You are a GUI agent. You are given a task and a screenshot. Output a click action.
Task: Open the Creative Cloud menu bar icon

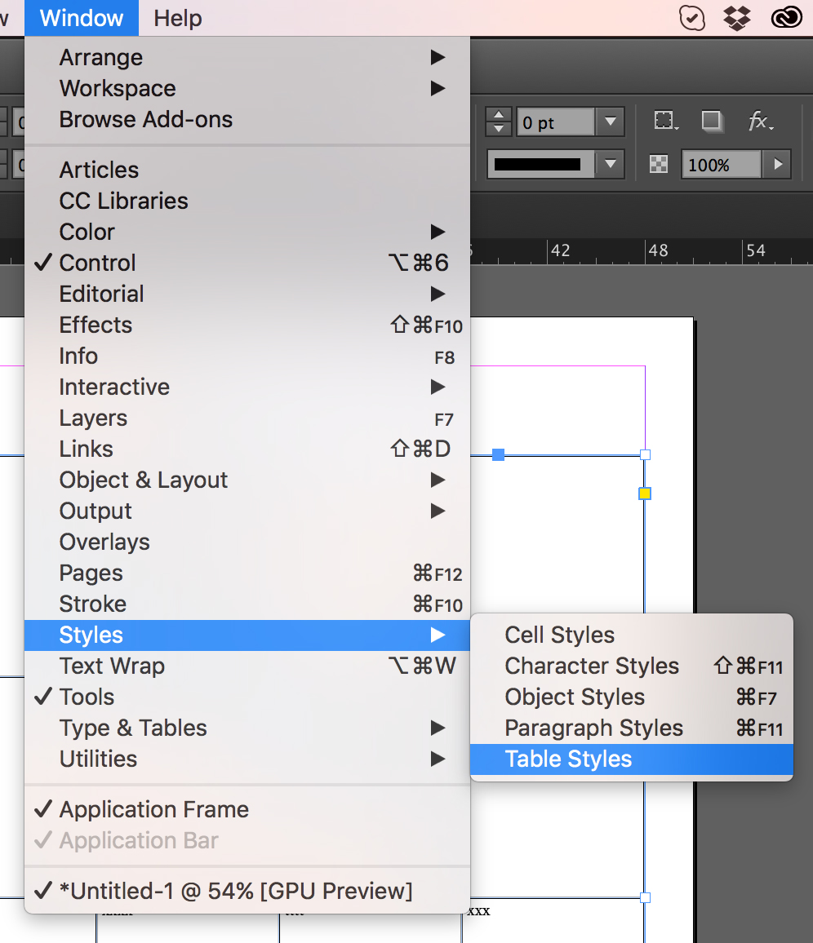click(x=789, y=18)
